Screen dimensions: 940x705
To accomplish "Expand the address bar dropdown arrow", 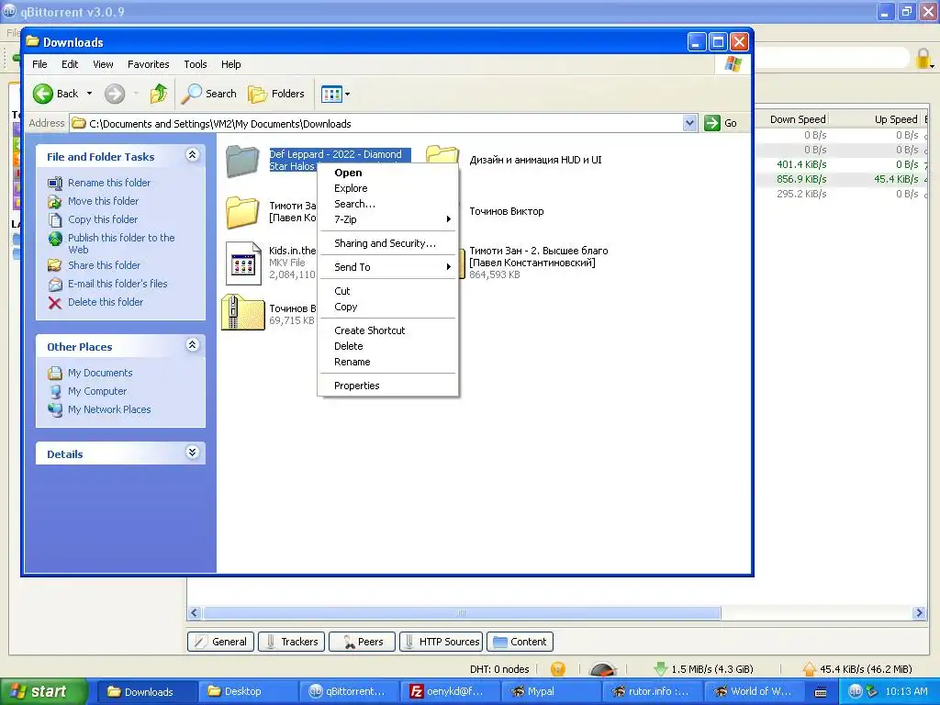I will coord(690,123).
